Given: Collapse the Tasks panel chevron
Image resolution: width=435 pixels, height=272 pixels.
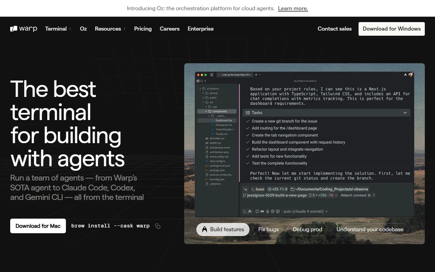Looking at the screenshot, I should pyautogui.click(x=405, y=113).
